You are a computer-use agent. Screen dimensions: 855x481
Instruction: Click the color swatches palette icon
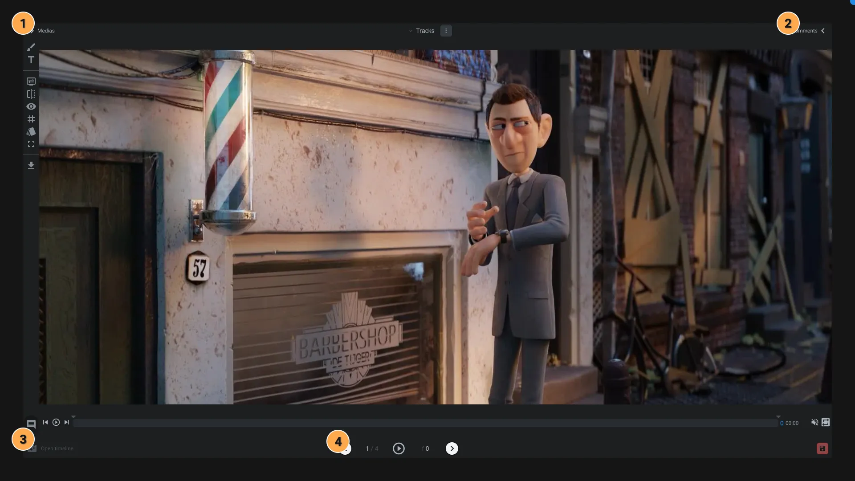[31, 131]
